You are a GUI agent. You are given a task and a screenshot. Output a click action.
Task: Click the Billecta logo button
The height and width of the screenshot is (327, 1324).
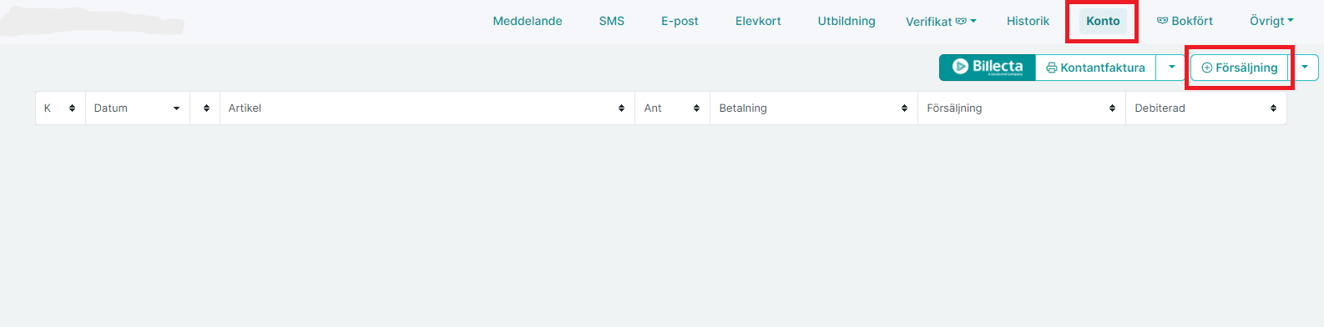click(x=988, y=68)
